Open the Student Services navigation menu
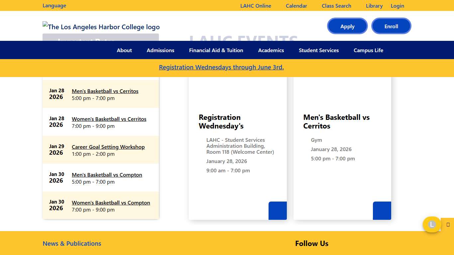454x255 pixels. (x=319, y=50)
